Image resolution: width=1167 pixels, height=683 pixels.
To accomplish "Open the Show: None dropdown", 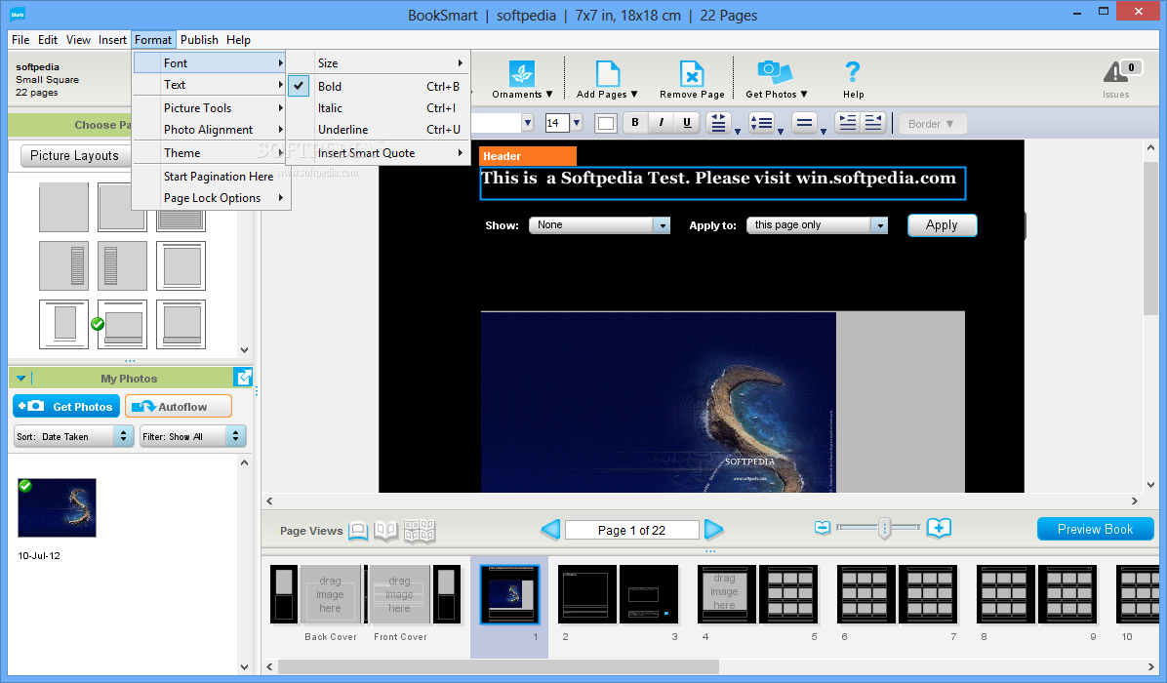I will coord(599,224).
